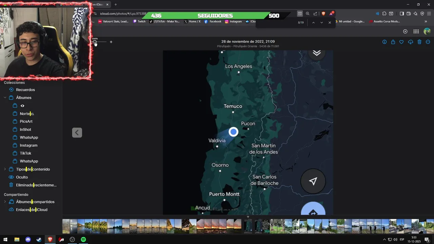The width and height of the screenshot is (434, 244).
Task: Open Leo AI sparkle icon
Action: (x=415, y=14)
